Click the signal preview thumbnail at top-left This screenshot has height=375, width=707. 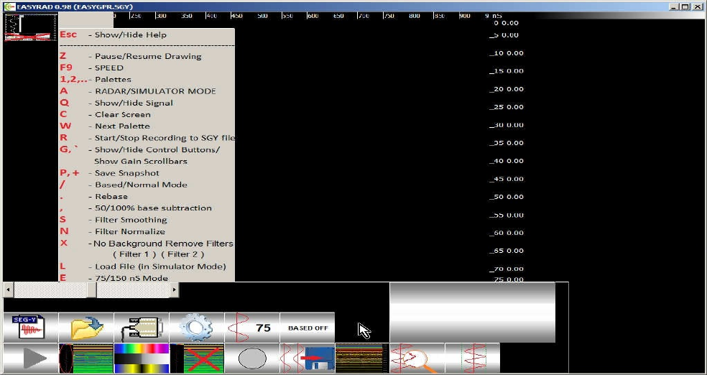(31, 27)
